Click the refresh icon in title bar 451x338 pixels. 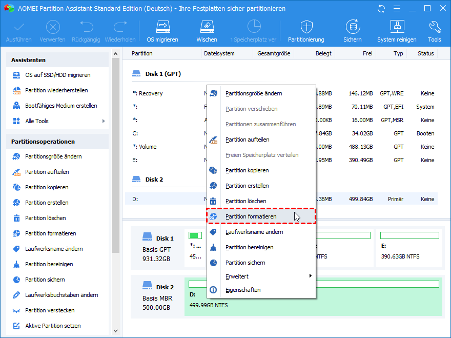pyautogui.click(x=381, y=9)
